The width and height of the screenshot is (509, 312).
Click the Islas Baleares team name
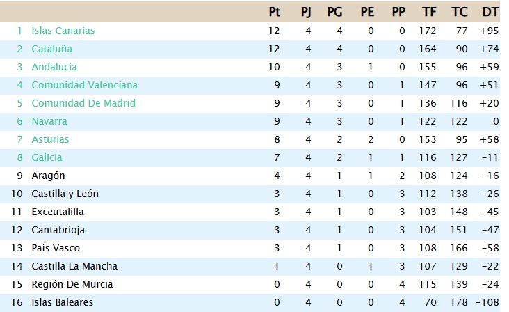point(62,302)
